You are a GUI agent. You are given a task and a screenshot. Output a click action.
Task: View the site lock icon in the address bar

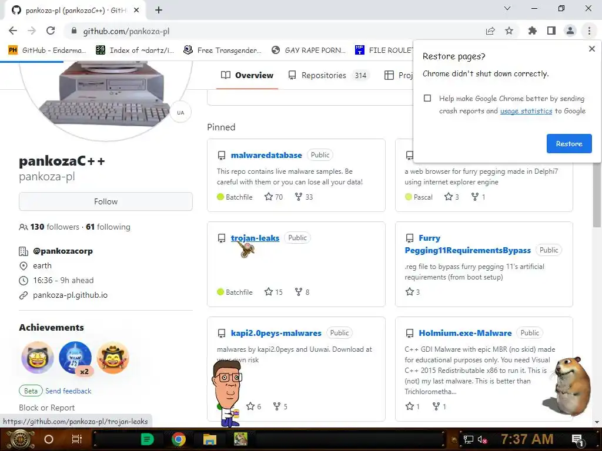[x=74, y=31]
